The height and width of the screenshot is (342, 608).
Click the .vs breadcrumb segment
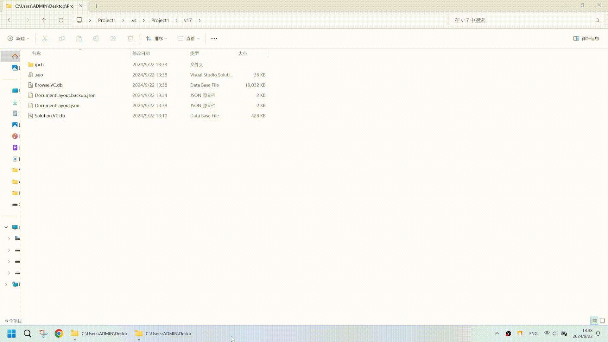click(134, 20)
